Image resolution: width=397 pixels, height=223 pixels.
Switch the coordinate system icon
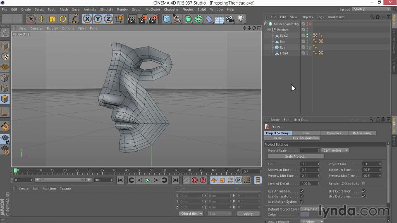(x=119, y=19)
